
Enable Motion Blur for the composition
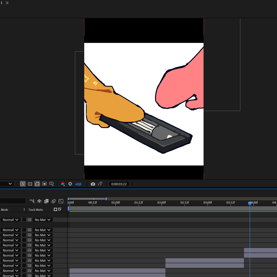tap(54, 201)
